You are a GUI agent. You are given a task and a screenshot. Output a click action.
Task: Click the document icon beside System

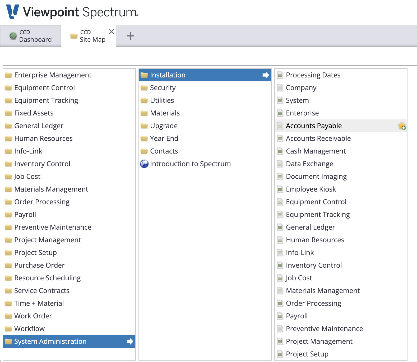tap(280, 100)
